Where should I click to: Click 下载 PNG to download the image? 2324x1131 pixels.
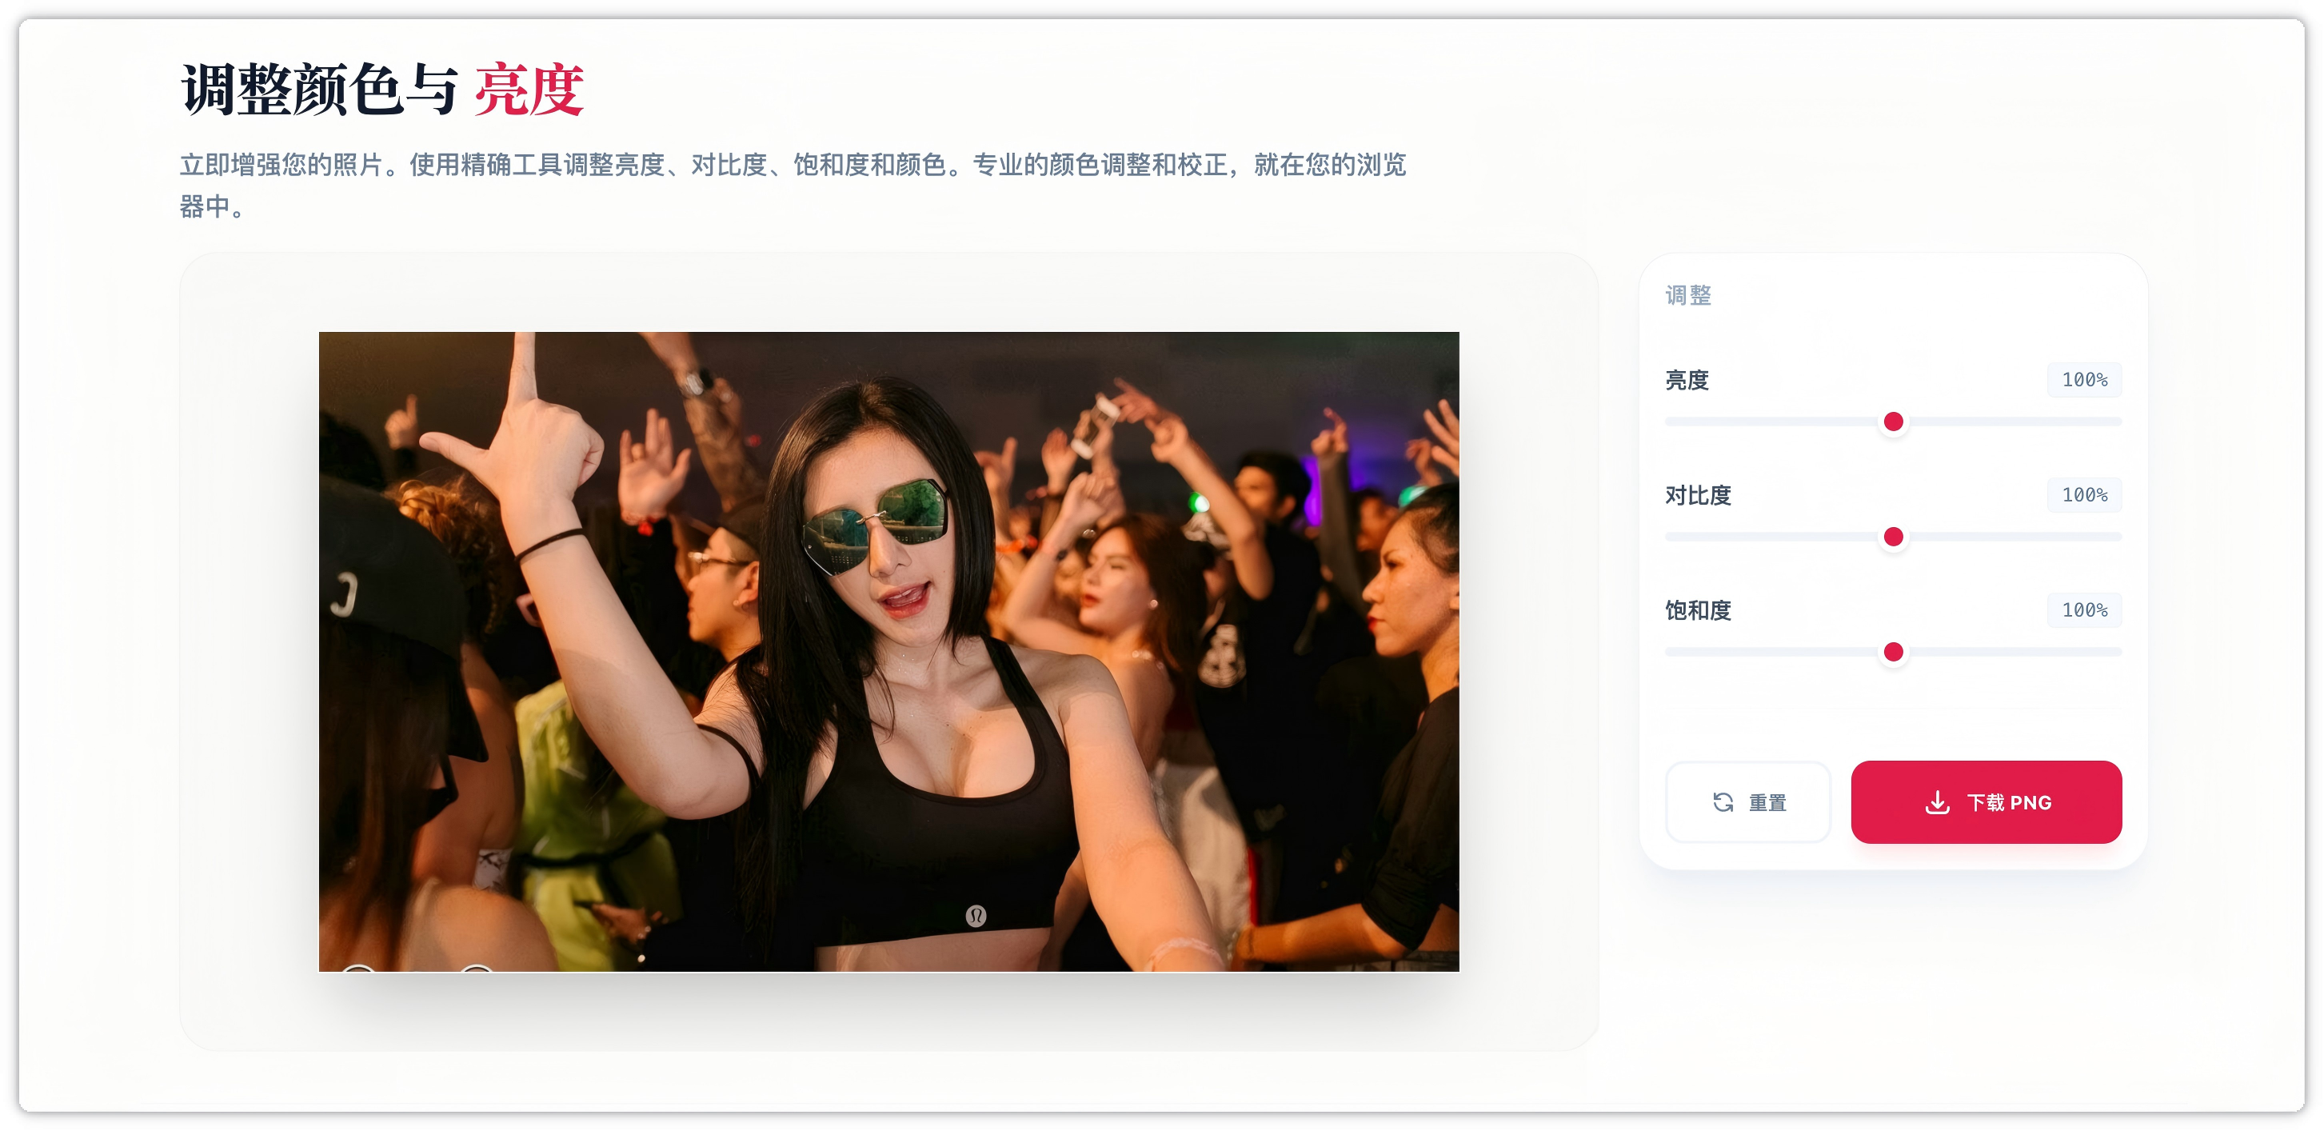click(1987, 801)
